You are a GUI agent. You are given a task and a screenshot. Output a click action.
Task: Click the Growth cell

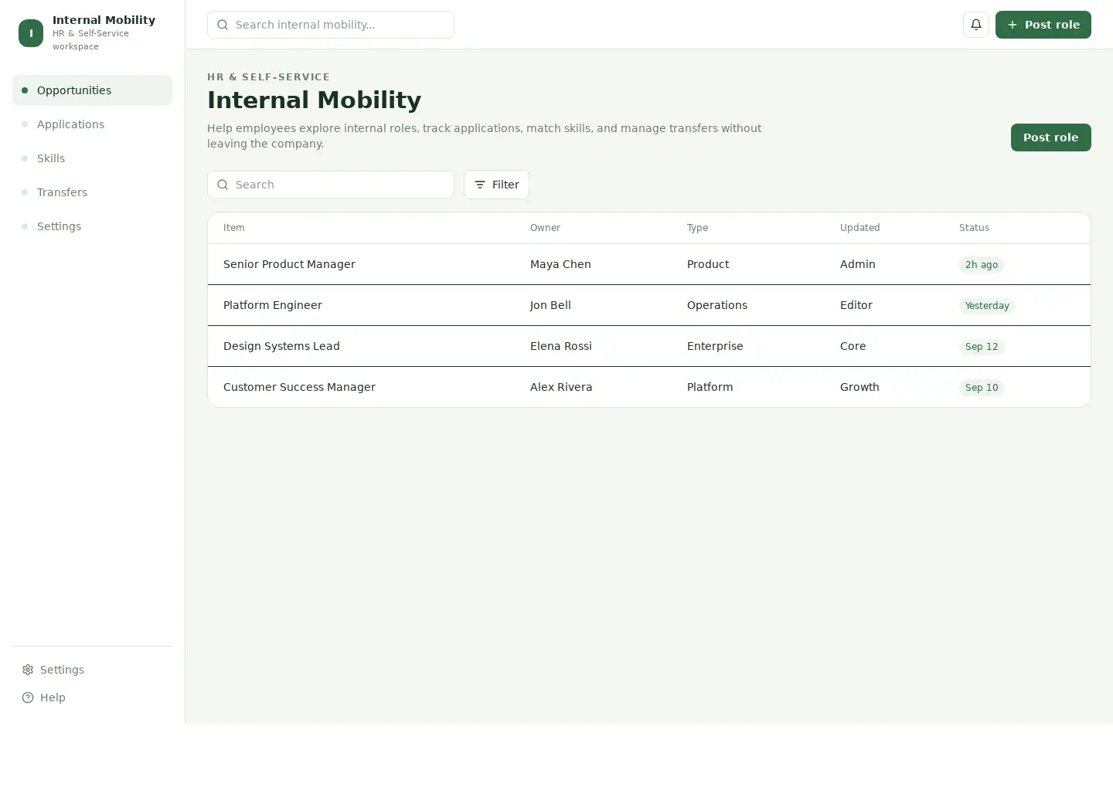tap(859, 387)
